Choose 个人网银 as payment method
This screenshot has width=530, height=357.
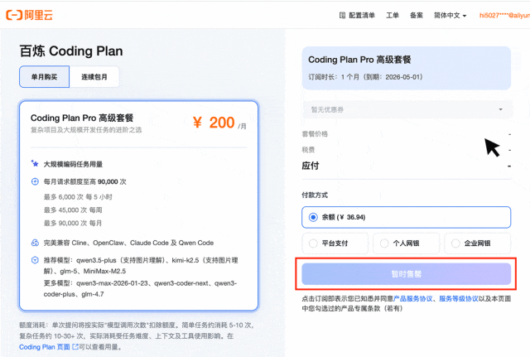tap(406, 243)
